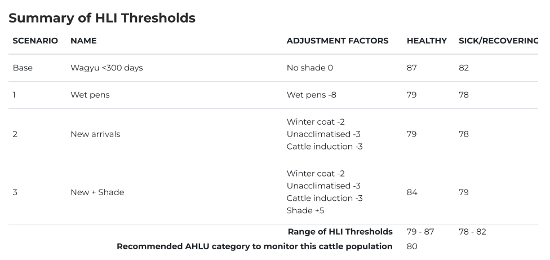Click the ADJUSTMENT FACTORS column header
Viewport: 550px width, 260px height.
coord(337,41)
